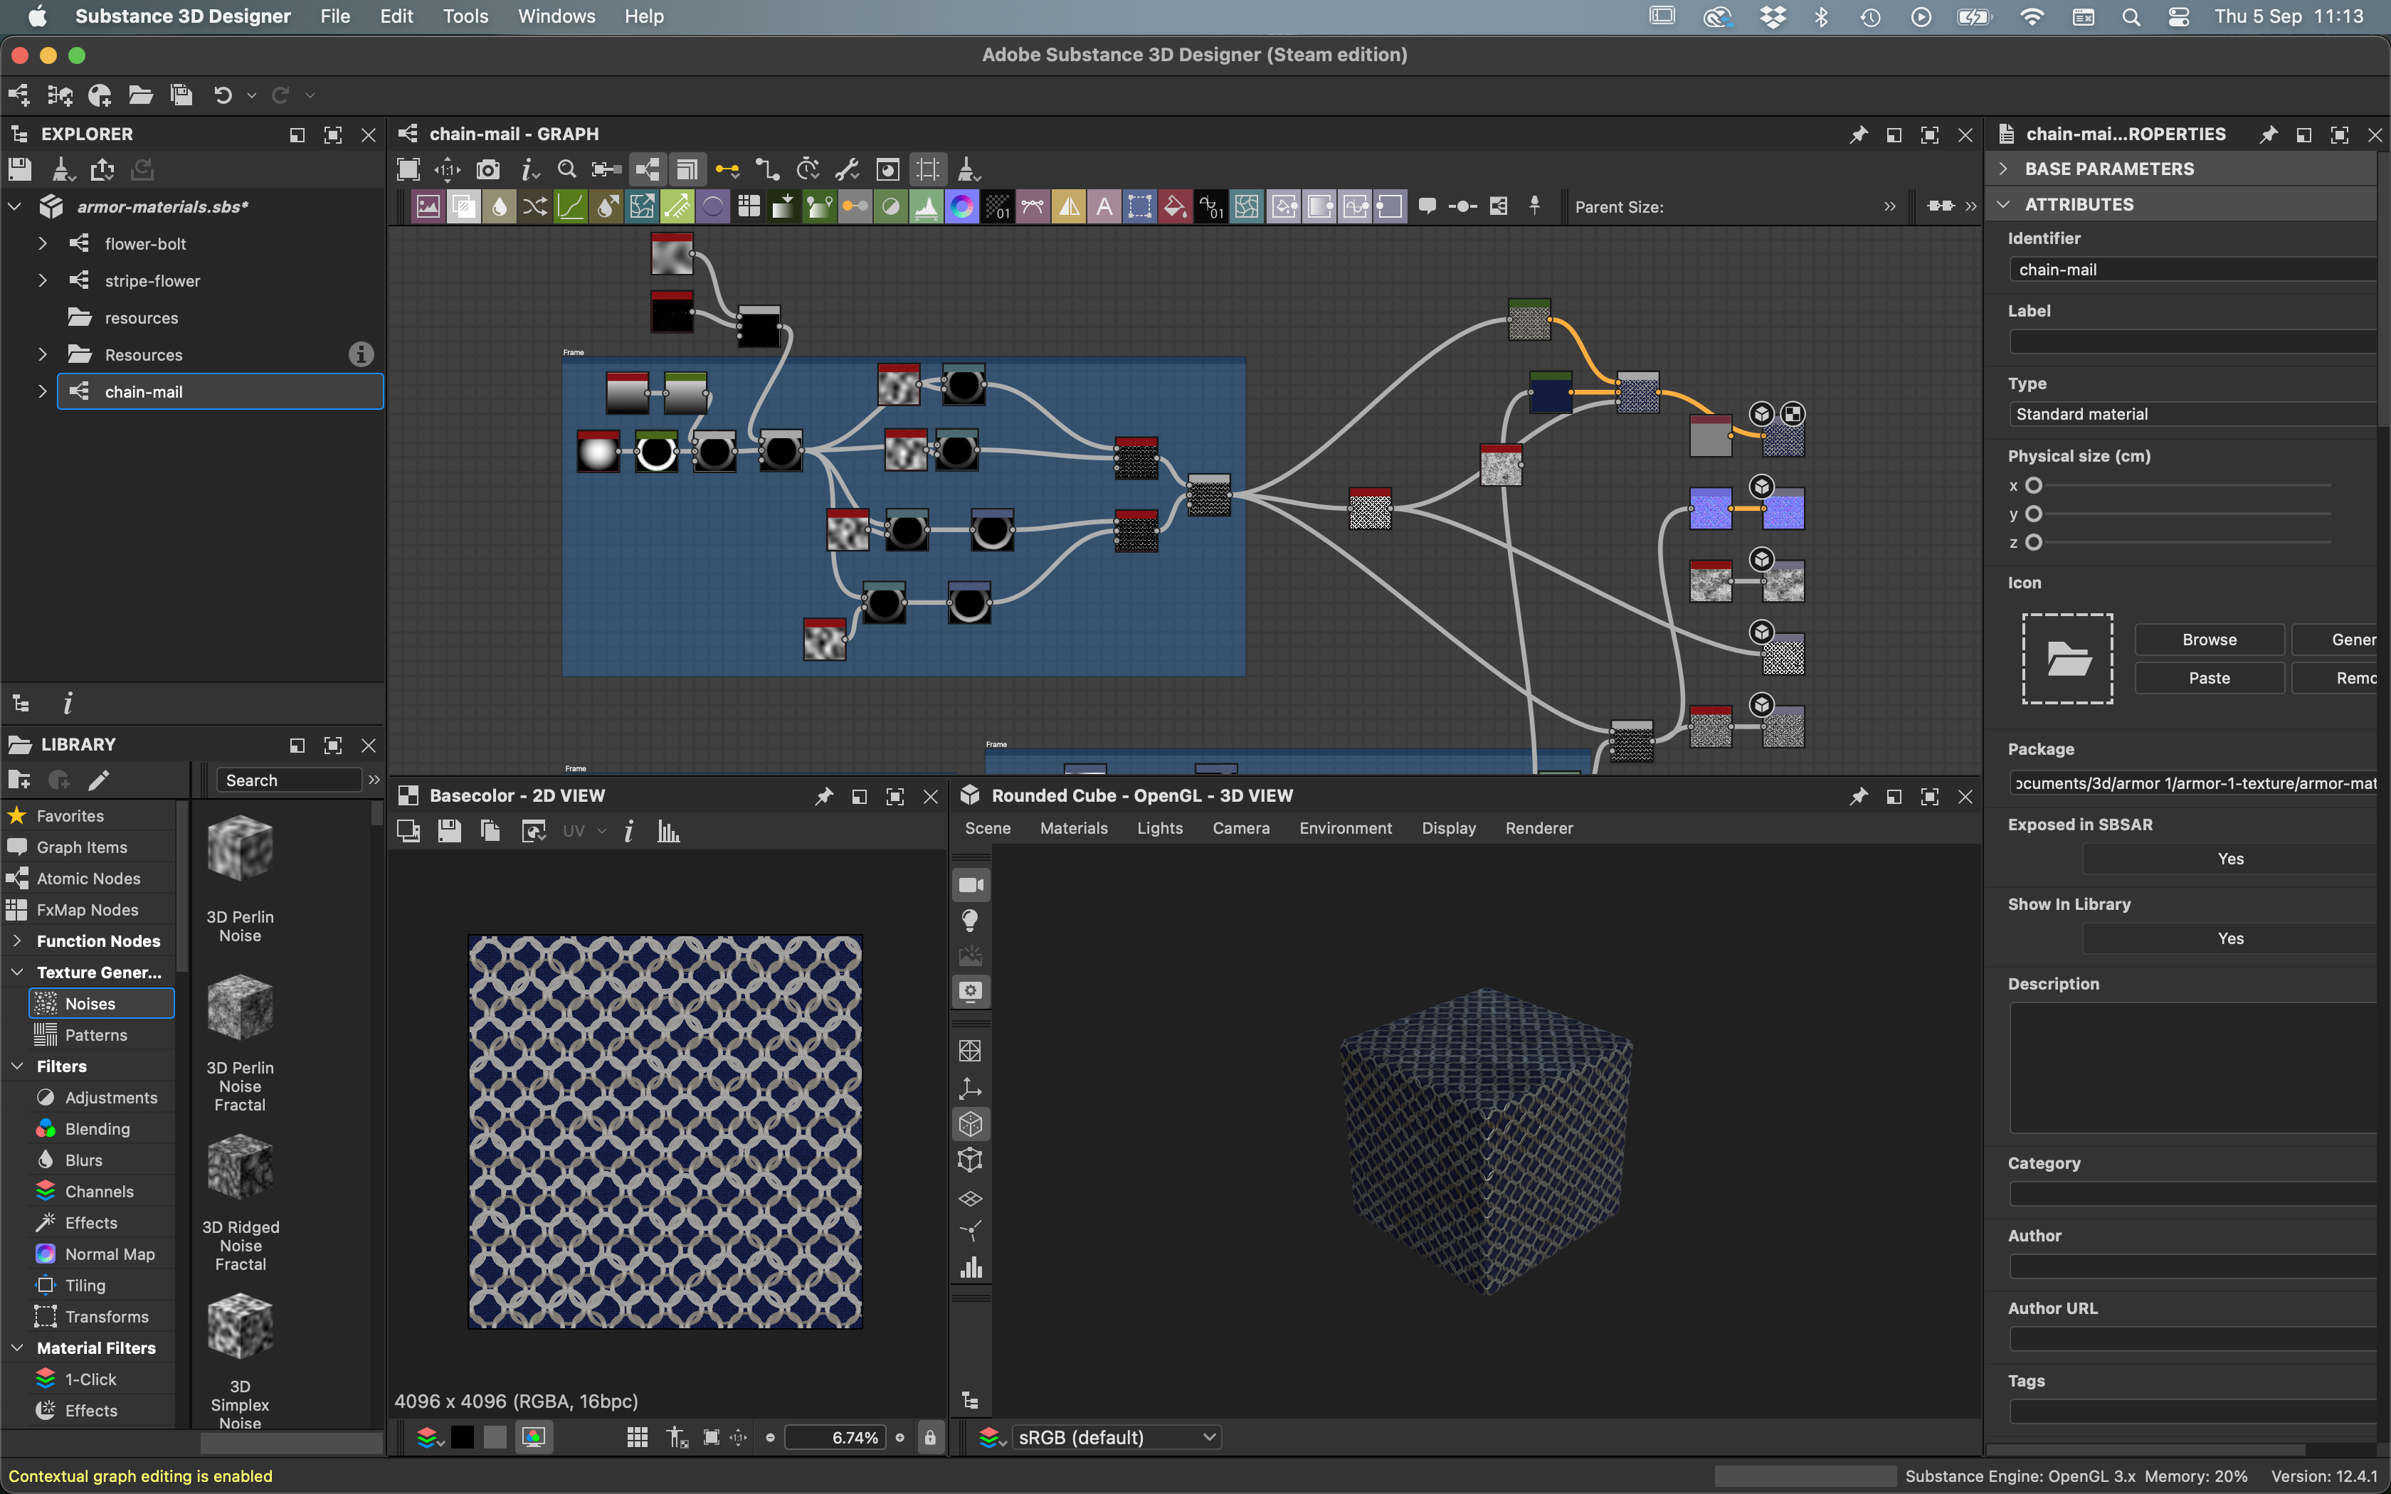This screenshot has height=1494, width=2391.
Task: Save package via Explorer floppy icon
Action: [x=19, y=169]
